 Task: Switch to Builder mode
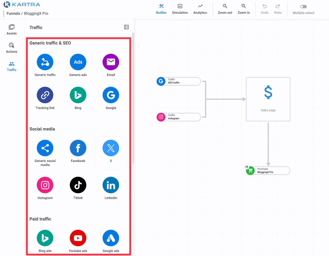point(161,9)
